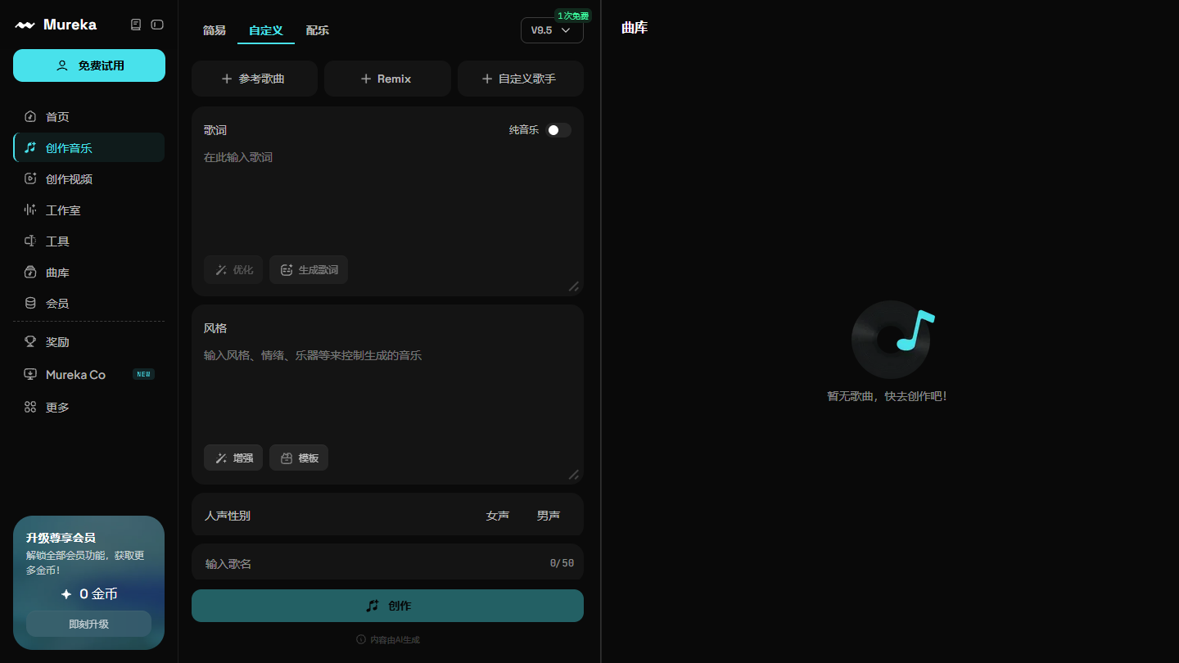Open Mureka Co page
Screen dimensions: 1179x663
(88, 375)
